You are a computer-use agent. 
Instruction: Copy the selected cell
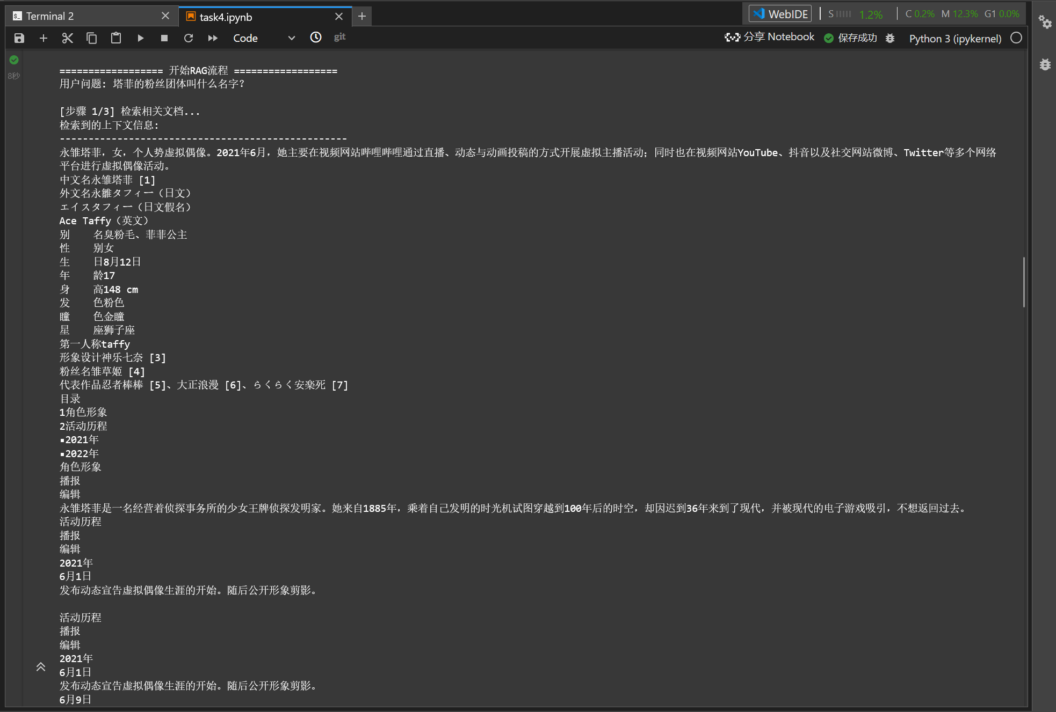(x=91, y=38)
